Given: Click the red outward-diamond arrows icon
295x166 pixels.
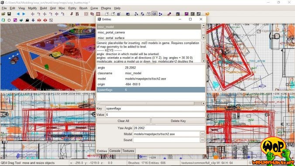Looking at the screenshot, I should tap(45, 20).
